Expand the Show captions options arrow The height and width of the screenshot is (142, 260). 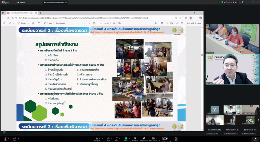[x=157, y=138]
